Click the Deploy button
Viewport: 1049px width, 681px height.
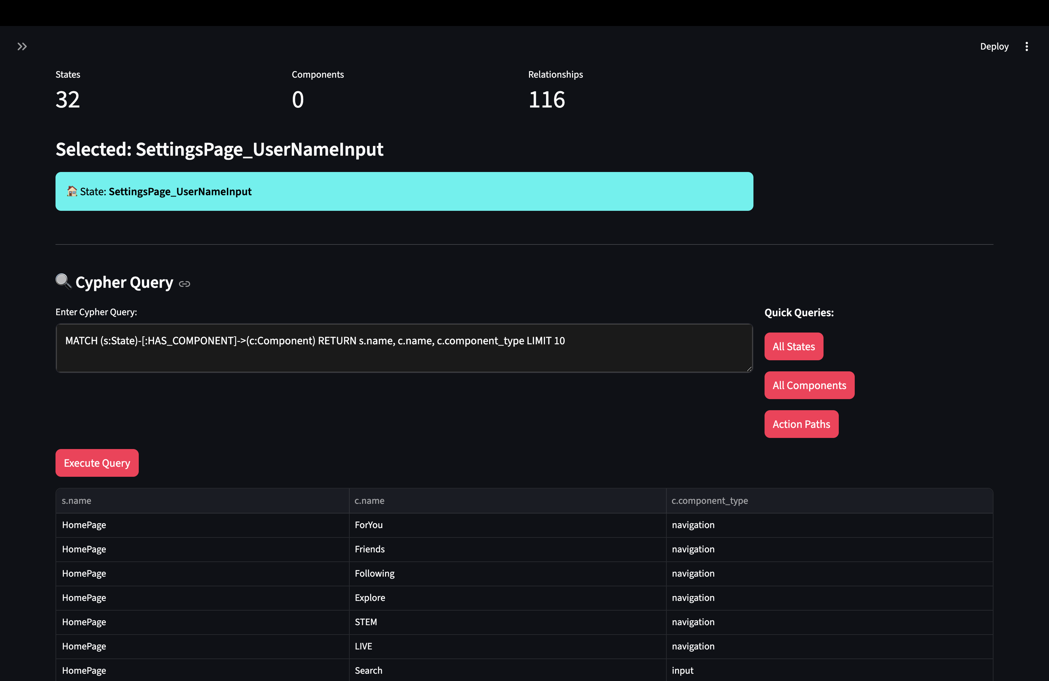point(994,46)
